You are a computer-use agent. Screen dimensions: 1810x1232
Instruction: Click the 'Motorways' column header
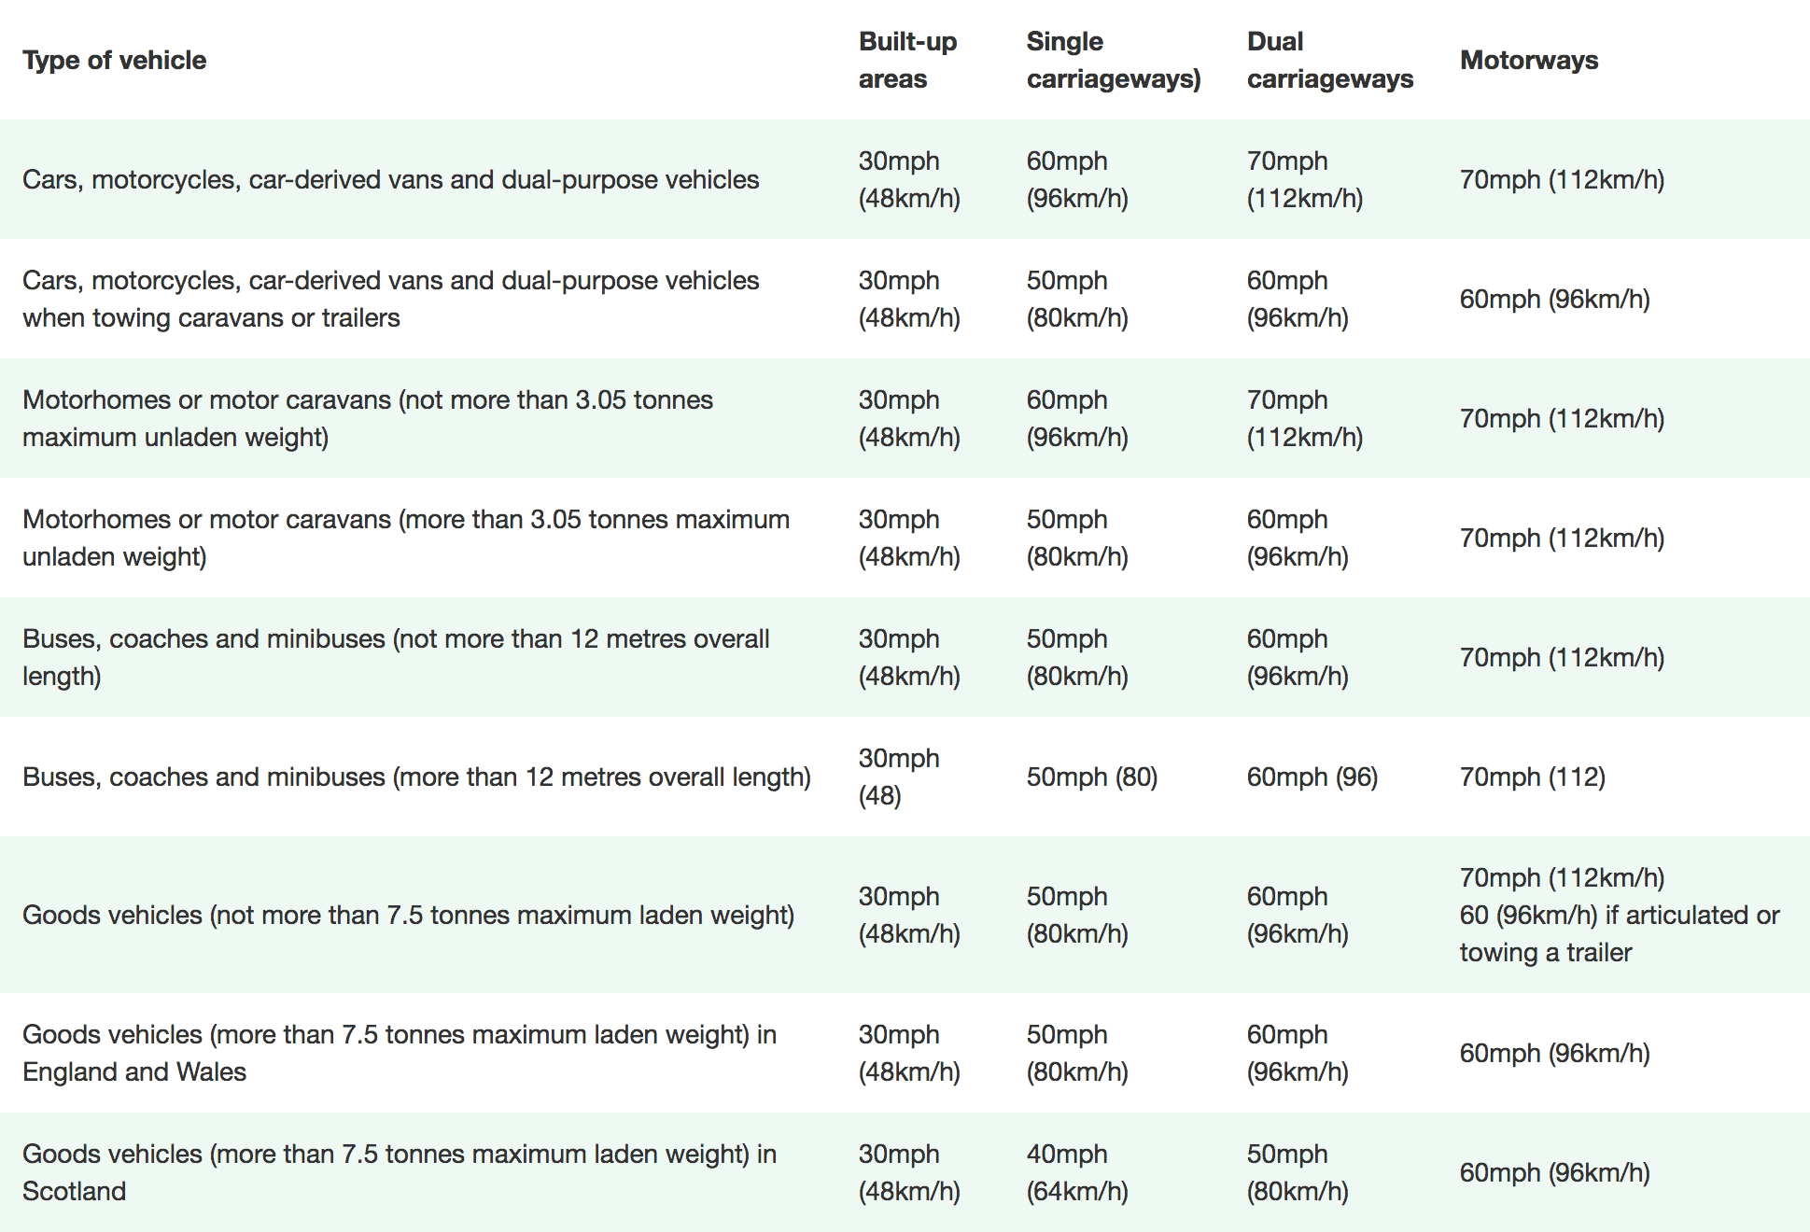[1529, 60]
